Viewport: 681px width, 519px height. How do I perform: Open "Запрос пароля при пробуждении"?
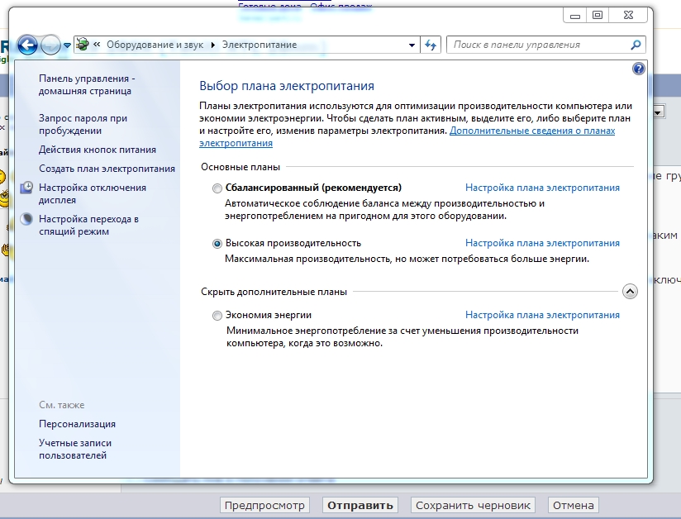pyautogui.click(x=83, y=124)
